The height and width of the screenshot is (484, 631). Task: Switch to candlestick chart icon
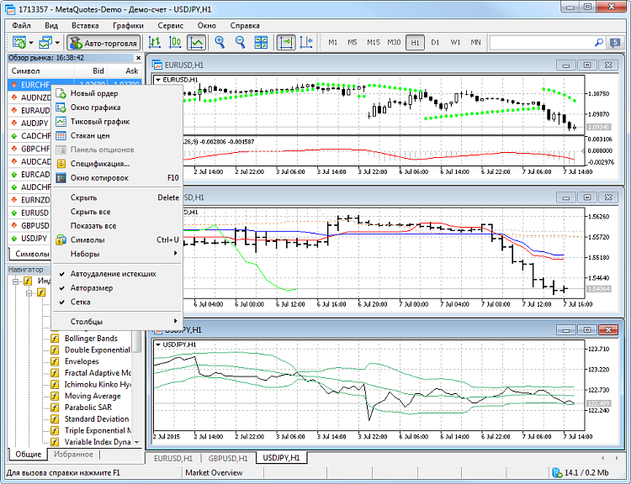click(176, 42)
